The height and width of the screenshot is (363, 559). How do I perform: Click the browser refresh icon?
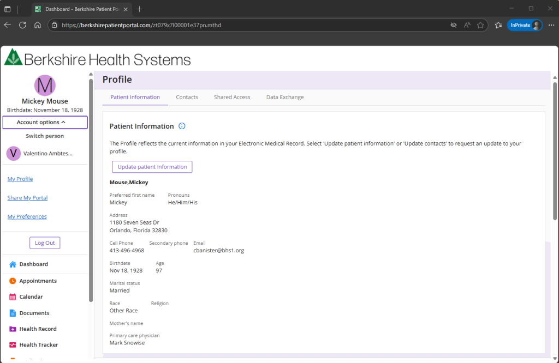(x=22, y=25)
